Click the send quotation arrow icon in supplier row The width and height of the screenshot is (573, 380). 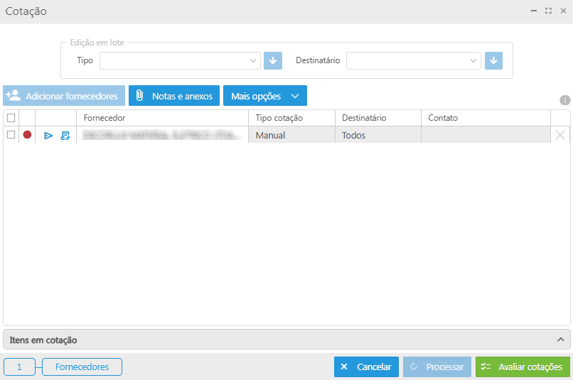48,135
